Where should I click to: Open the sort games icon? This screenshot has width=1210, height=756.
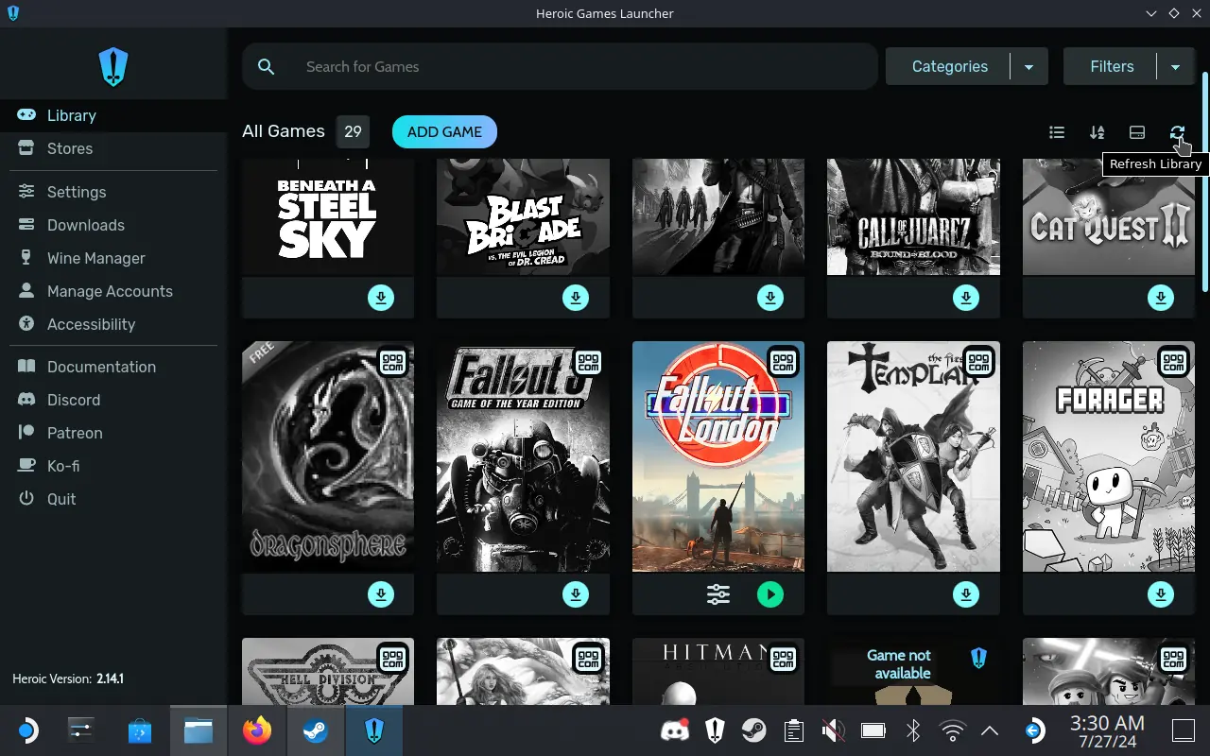(x=1097, y=132)
